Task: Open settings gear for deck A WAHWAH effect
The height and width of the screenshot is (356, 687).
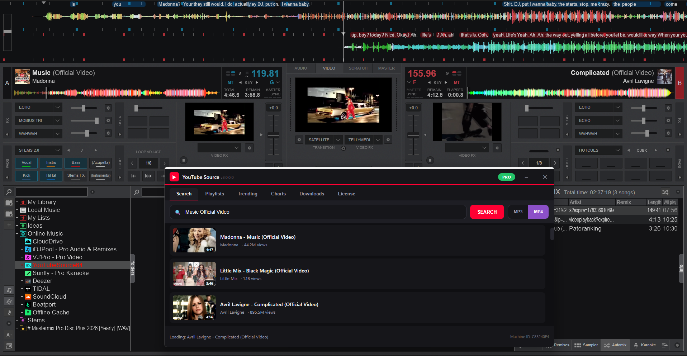Action: [108, 133]
